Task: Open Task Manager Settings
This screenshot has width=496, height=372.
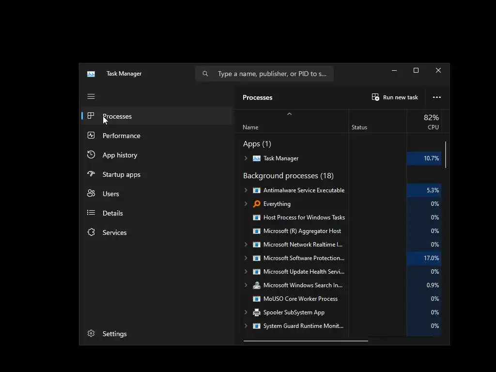Action: [x=157, y=334]
